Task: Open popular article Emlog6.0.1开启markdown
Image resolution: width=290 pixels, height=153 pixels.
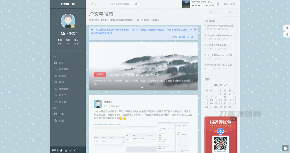Action: (219, 35)
